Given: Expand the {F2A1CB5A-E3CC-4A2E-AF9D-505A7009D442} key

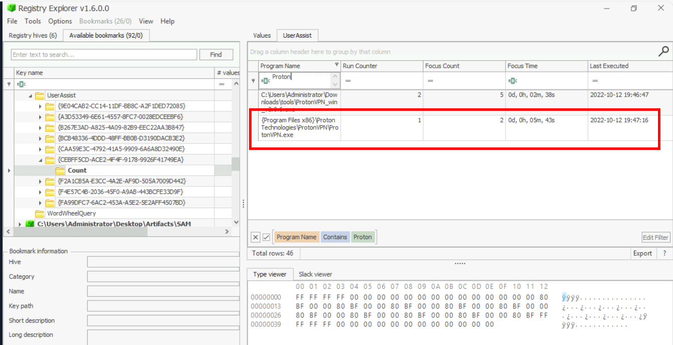Looking at the screenshot, I should pyautogui.click(x=41, y=181).
